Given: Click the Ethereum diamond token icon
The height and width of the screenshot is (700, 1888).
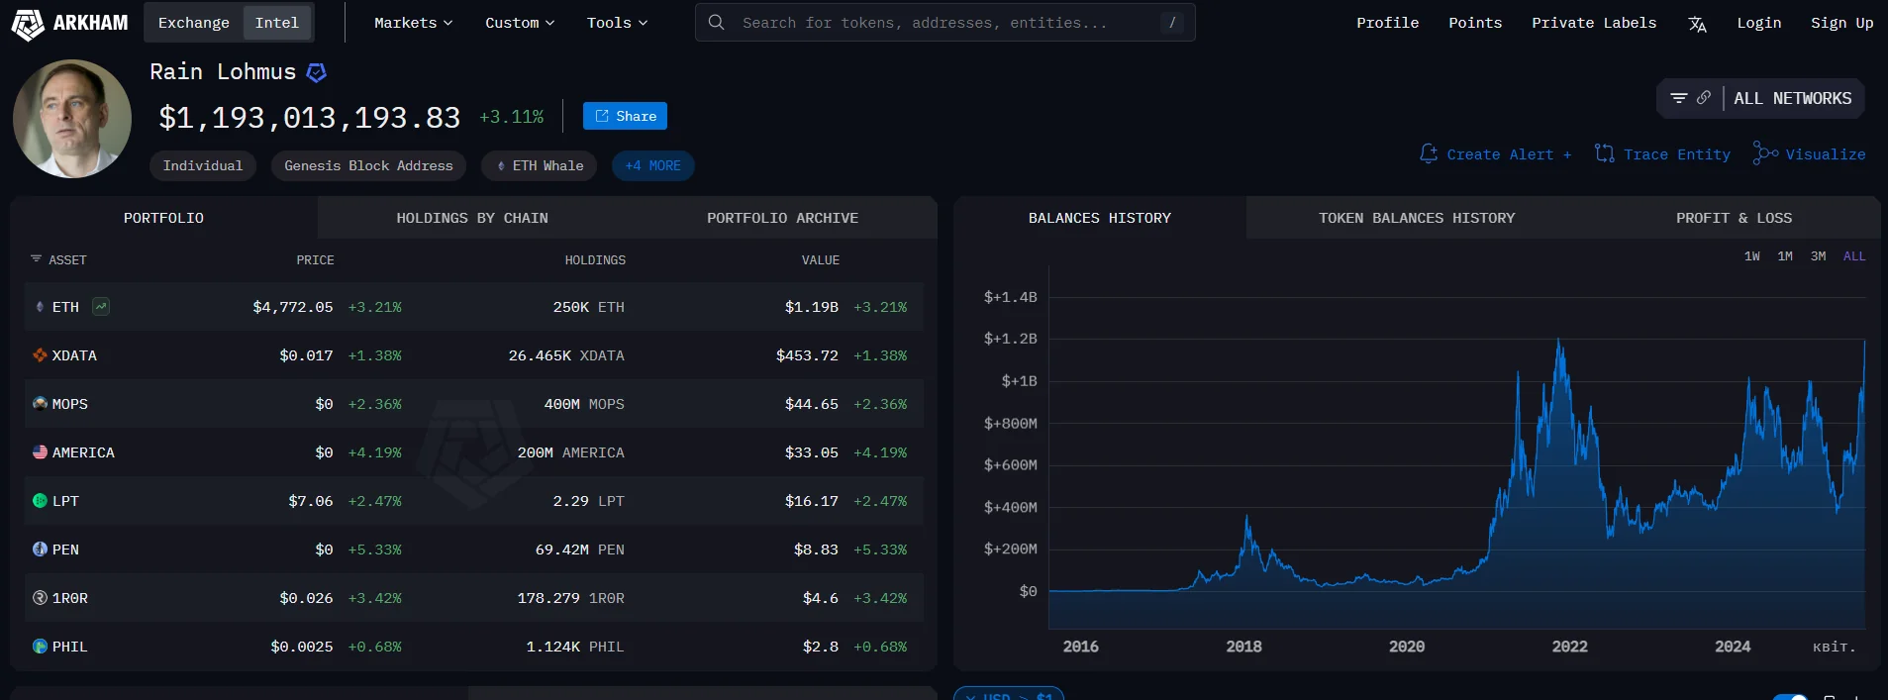Looking at the screenshot, I should (40, 307).
